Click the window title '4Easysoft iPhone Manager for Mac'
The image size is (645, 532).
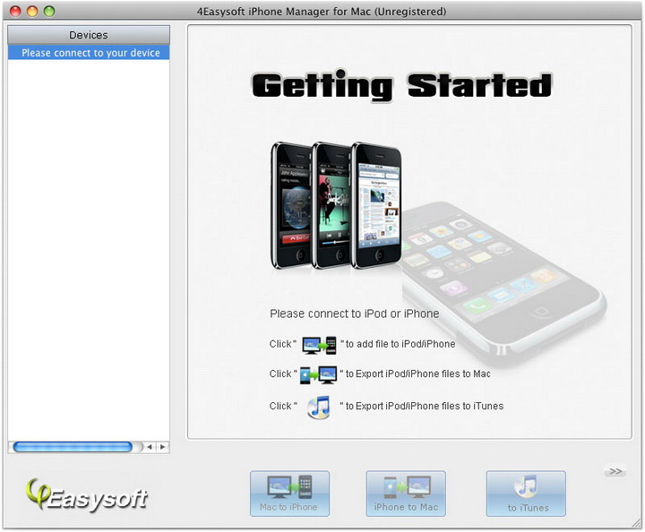(x=284, y=12)
